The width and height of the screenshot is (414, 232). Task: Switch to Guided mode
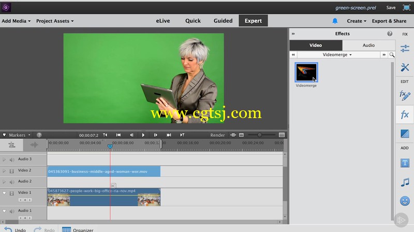pyautogui.click(x=223, y=21)
